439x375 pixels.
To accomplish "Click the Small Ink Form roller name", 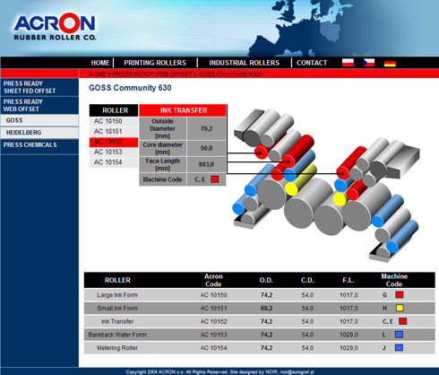I will (x=117, y=309).
